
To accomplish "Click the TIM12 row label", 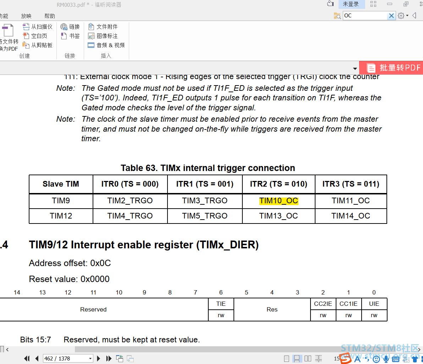I will (x=61, y=216).
